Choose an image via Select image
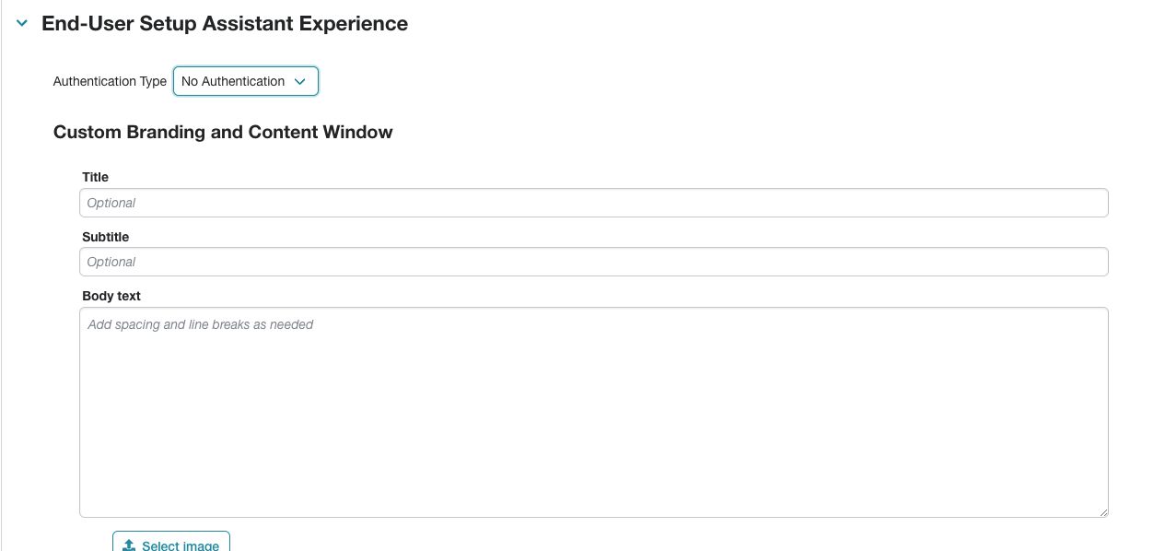Image resolution: width=1155 pixels, height=551 pixels. (x=170, y=544)
